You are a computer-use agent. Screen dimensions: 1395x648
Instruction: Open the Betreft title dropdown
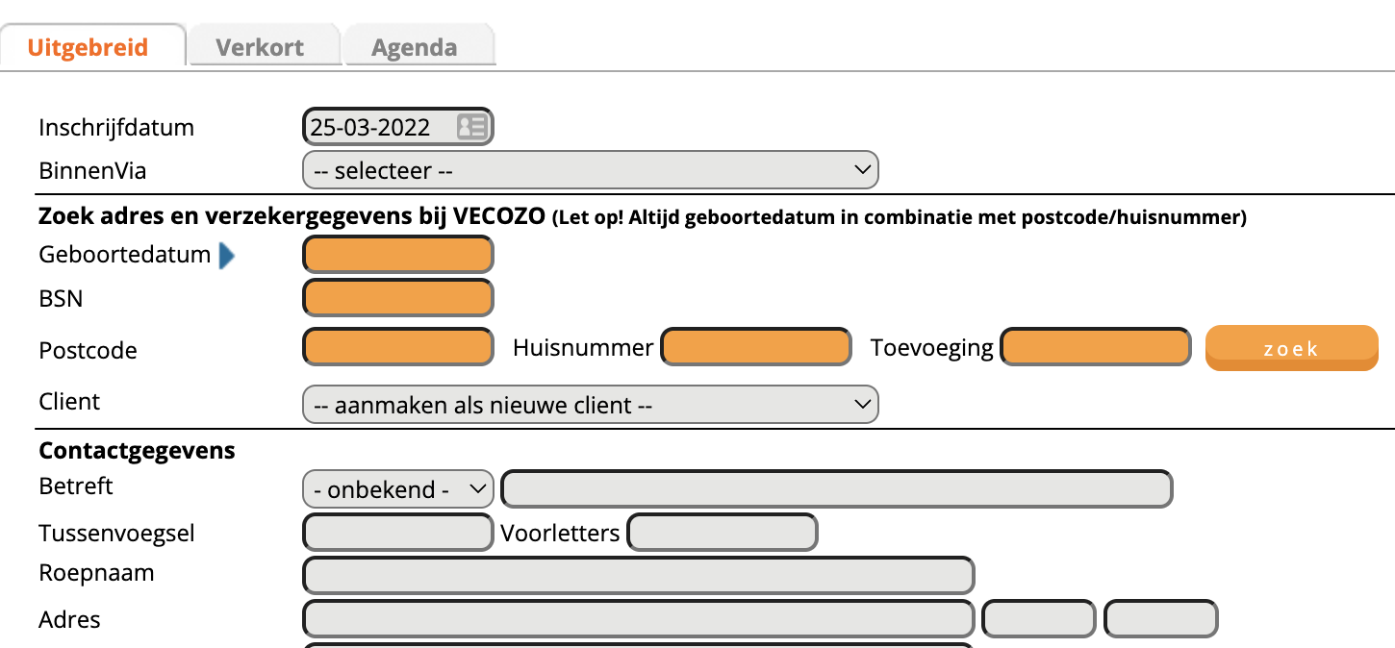pos(397,489)
